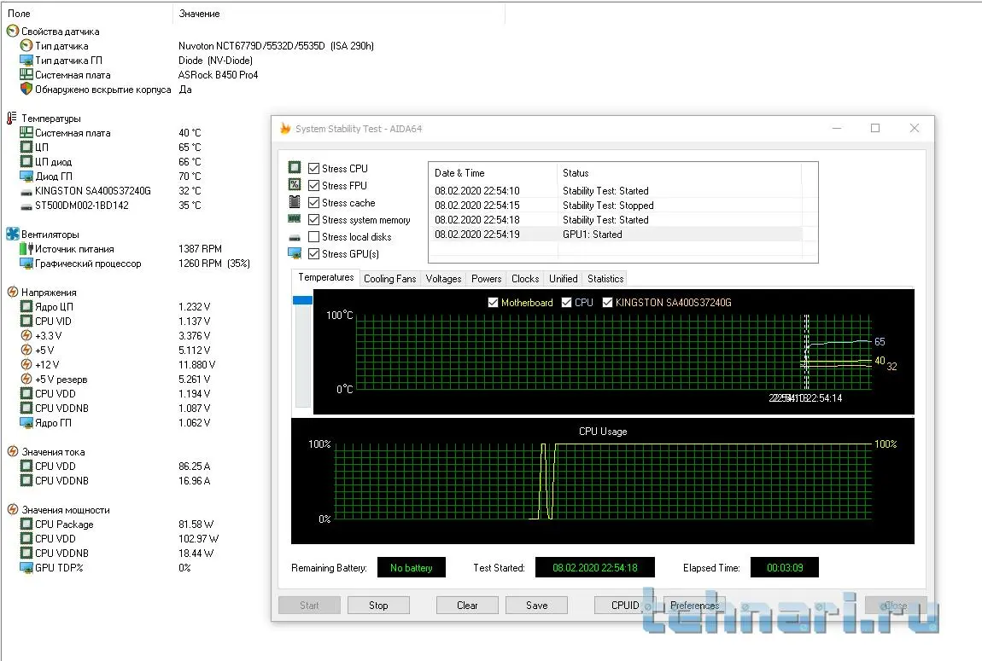Uncheck the Stress cache checkbox
This screenshot has height=661, width=982.
(x=313, y=203)
